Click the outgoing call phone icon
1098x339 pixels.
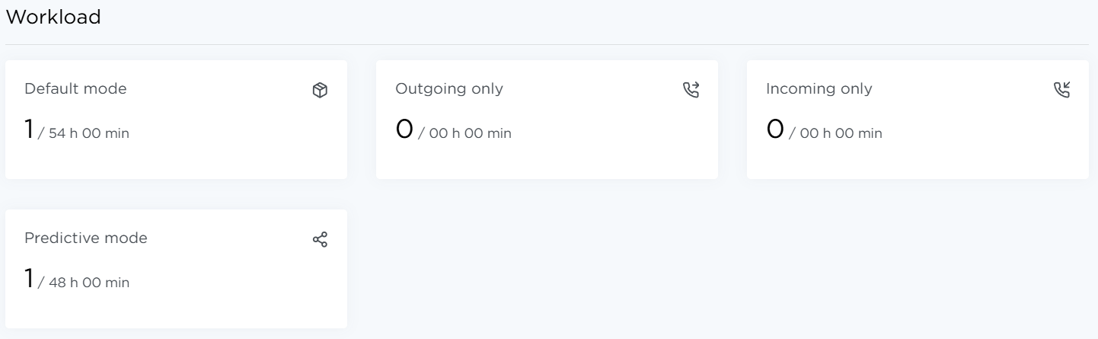point(691,91)
